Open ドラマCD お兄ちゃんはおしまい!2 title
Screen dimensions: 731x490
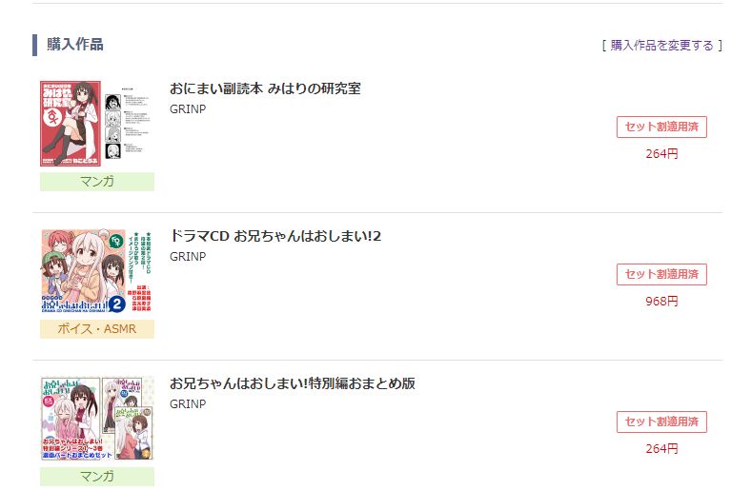[275, 236]
